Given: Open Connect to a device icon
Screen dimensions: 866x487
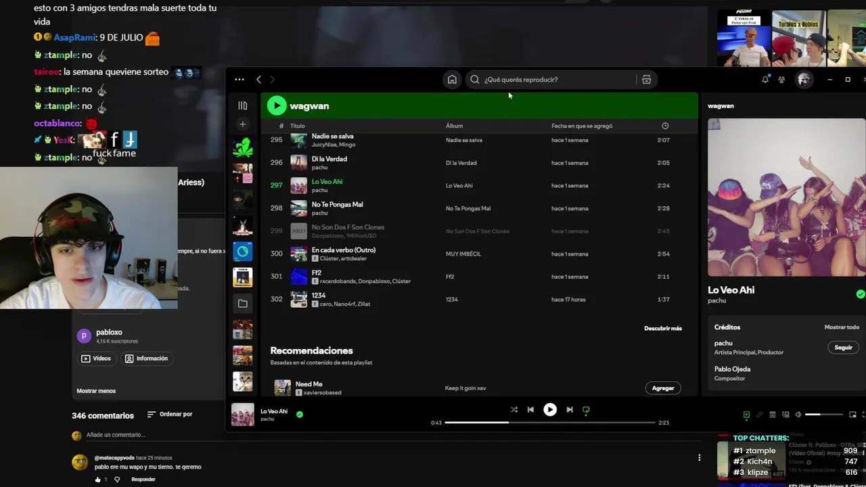Looking at the screenshot, I should [x=785, y=415].
